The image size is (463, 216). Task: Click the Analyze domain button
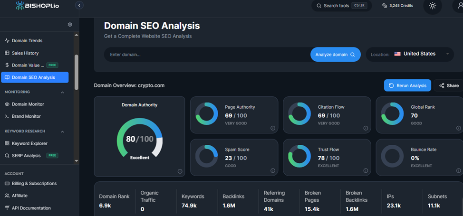[x=336, y=55]
